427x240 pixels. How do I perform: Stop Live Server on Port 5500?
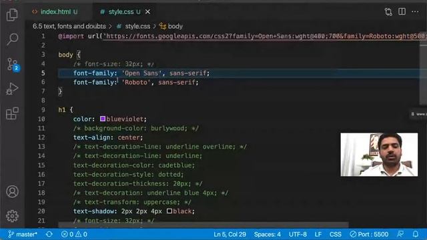369,234
